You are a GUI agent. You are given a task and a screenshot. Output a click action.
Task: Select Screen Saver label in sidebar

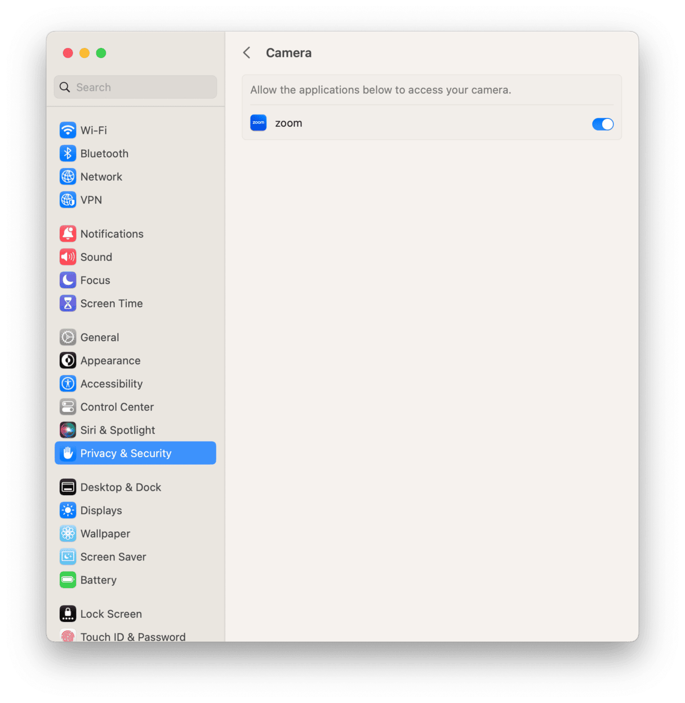click(x=113, y=557)
